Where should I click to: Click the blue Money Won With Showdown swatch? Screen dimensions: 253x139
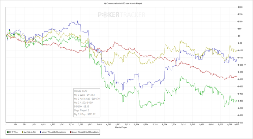tap(40, 132)
